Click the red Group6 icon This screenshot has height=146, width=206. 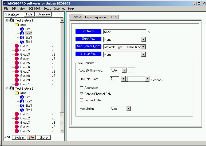[17, 67]
